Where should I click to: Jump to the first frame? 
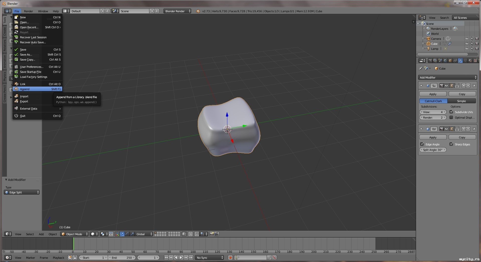(x=166, y=257)
